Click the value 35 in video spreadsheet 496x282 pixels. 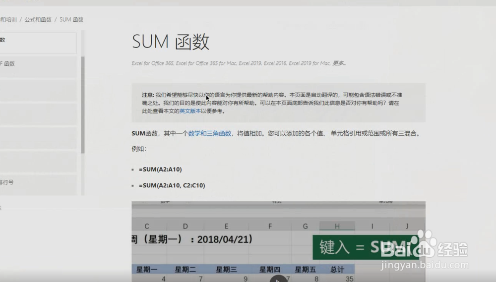349,279
